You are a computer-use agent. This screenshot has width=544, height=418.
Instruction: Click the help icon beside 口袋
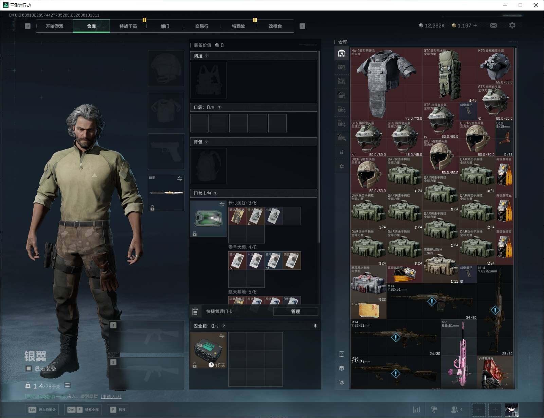(219, 108)
